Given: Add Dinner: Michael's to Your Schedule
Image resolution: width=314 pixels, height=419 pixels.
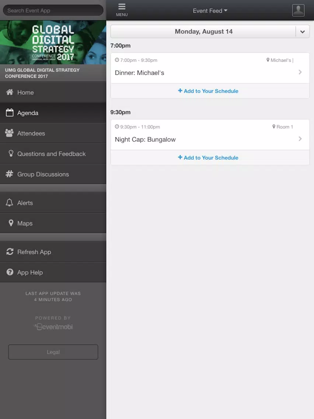Looking at the screenshot, I should click(x=210, y=91).
